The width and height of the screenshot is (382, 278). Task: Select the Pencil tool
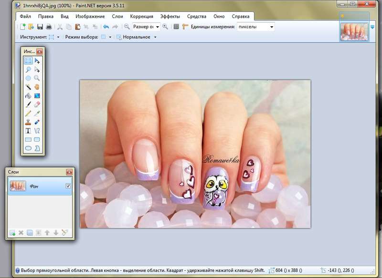28,113
